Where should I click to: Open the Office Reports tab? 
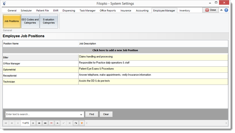tap(108, 11)
